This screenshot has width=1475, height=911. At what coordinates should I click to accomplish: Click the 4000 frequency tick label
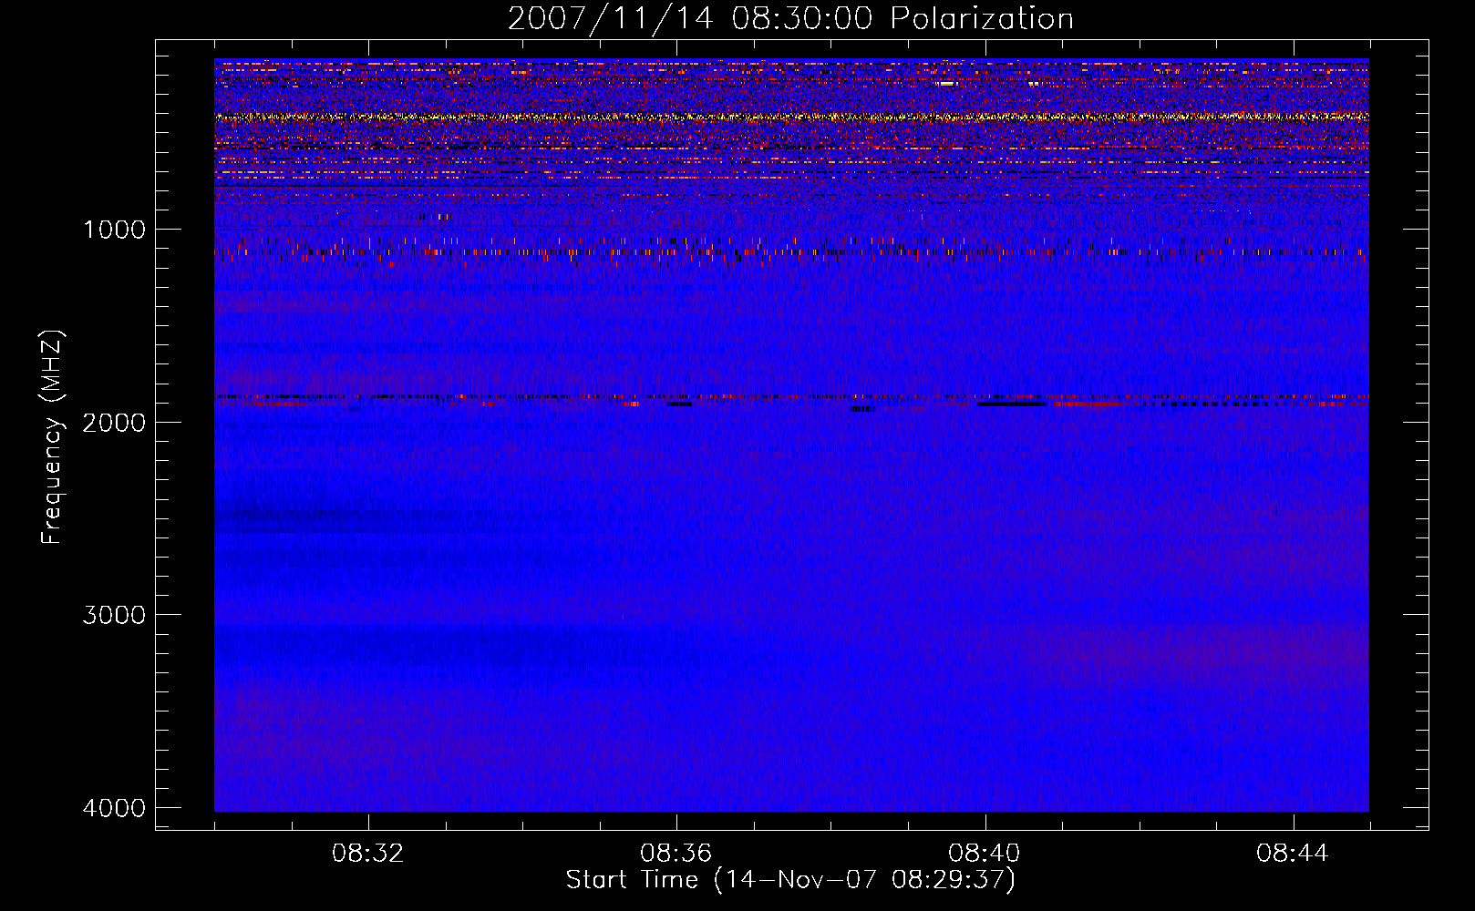114,808
